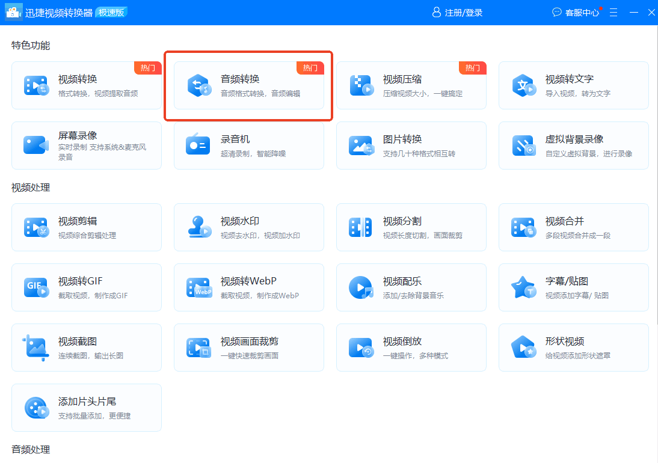Open the 视频倒放 reverse playback tool

click(x=411, y=348)
